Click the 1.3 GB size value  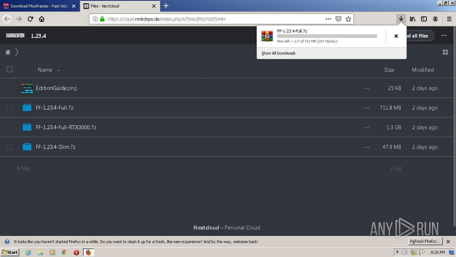394,127
